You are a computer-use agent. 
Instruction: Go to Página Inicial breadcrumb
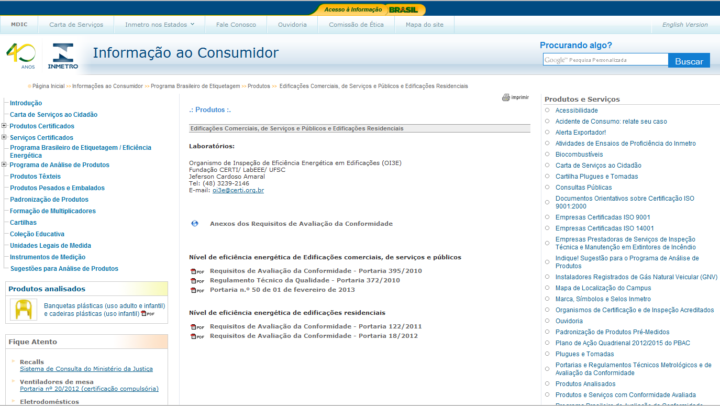tap(49, 86)
